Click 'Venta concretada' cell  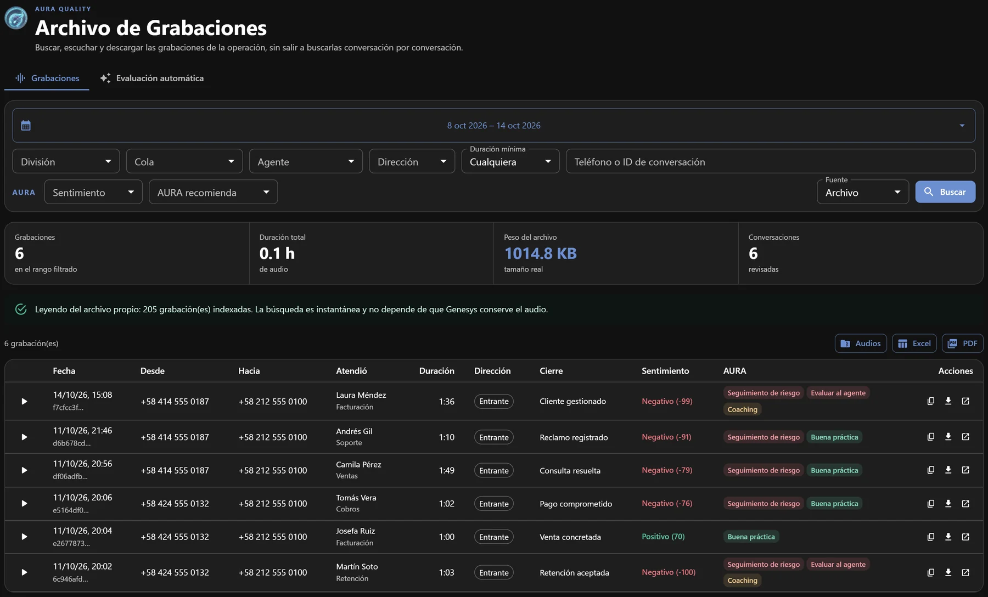tap(570, 537)
